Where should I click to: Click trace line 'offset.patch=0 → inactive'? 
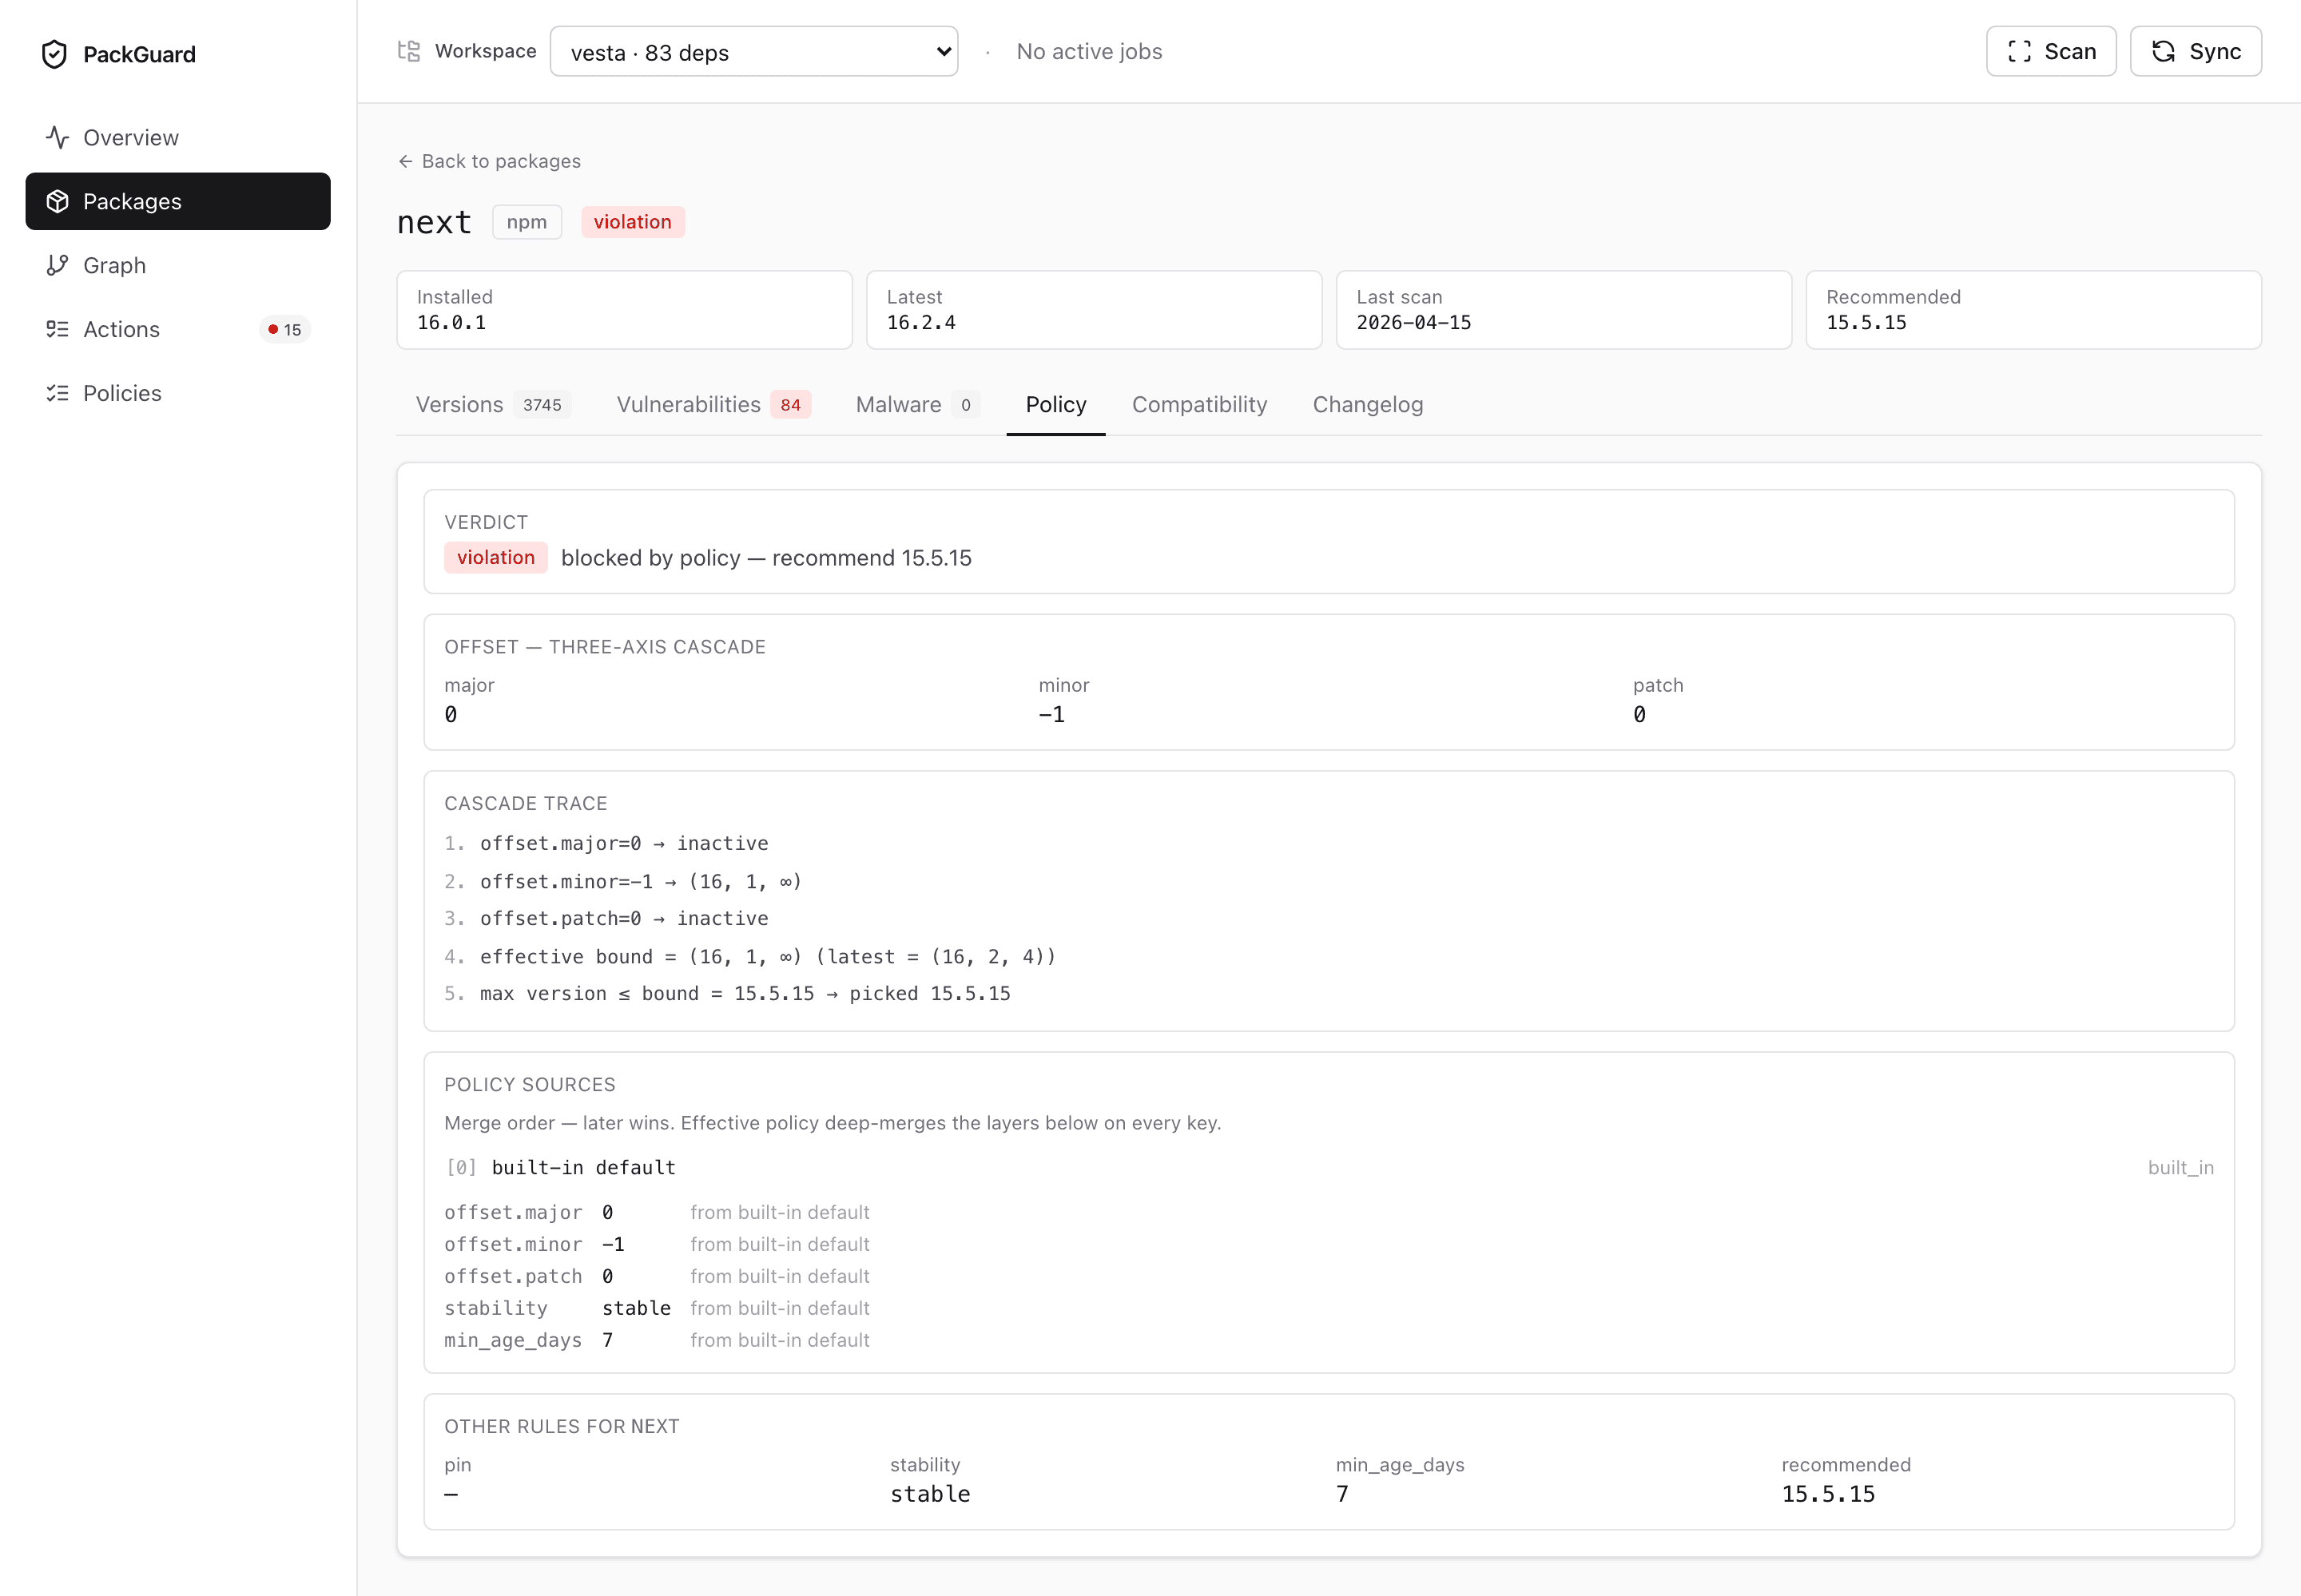point(624,918)
